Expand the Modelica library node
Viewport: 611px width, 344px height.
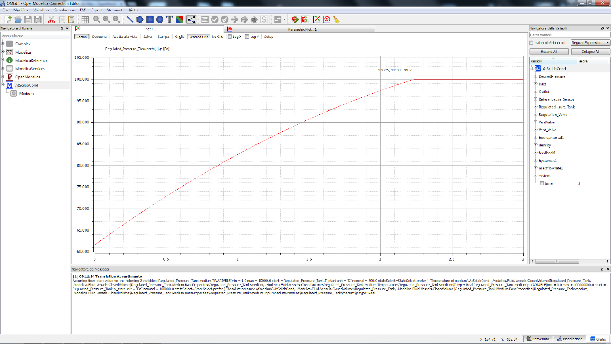coord(3,52)
